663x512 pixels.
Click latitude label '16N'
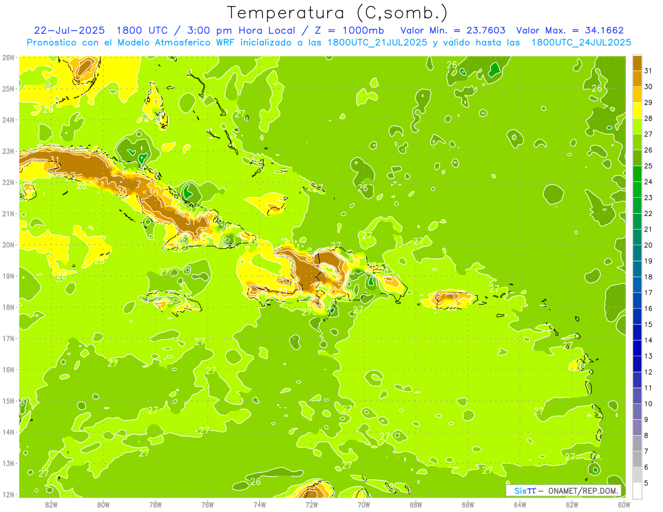(x=8, y=370)
